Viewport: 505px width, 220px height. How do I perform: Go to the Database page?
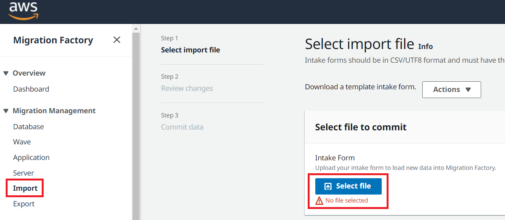[x=28, y=127]
